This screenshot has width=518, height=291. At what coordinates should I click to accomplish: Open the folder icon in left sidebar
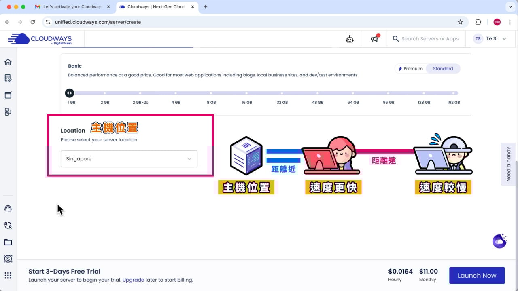coord(8,242)
